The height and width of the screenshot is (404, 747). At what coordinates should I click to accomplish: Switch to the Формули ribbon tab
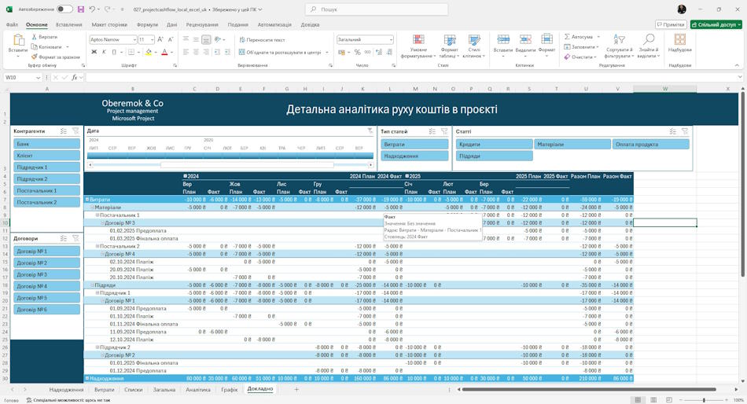click(x=147, y=25)
